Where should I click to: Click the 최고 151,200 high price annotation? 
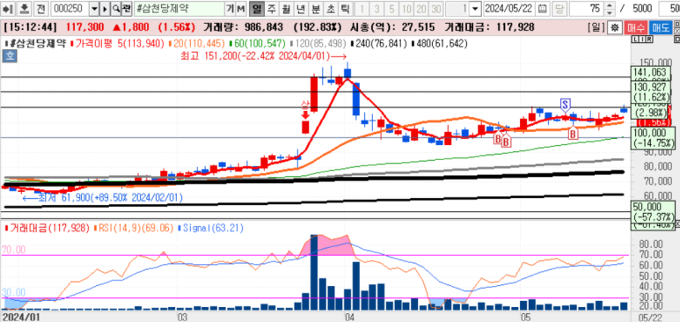tap(263, 56)
